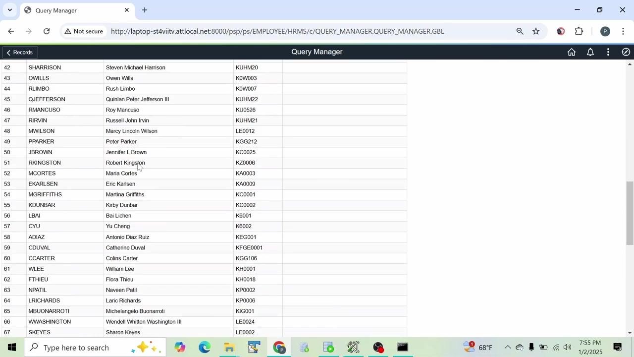Viewport: 634px width, 357px height.
Task: Expand the tab search dropdown
Action: pos(9,10)
